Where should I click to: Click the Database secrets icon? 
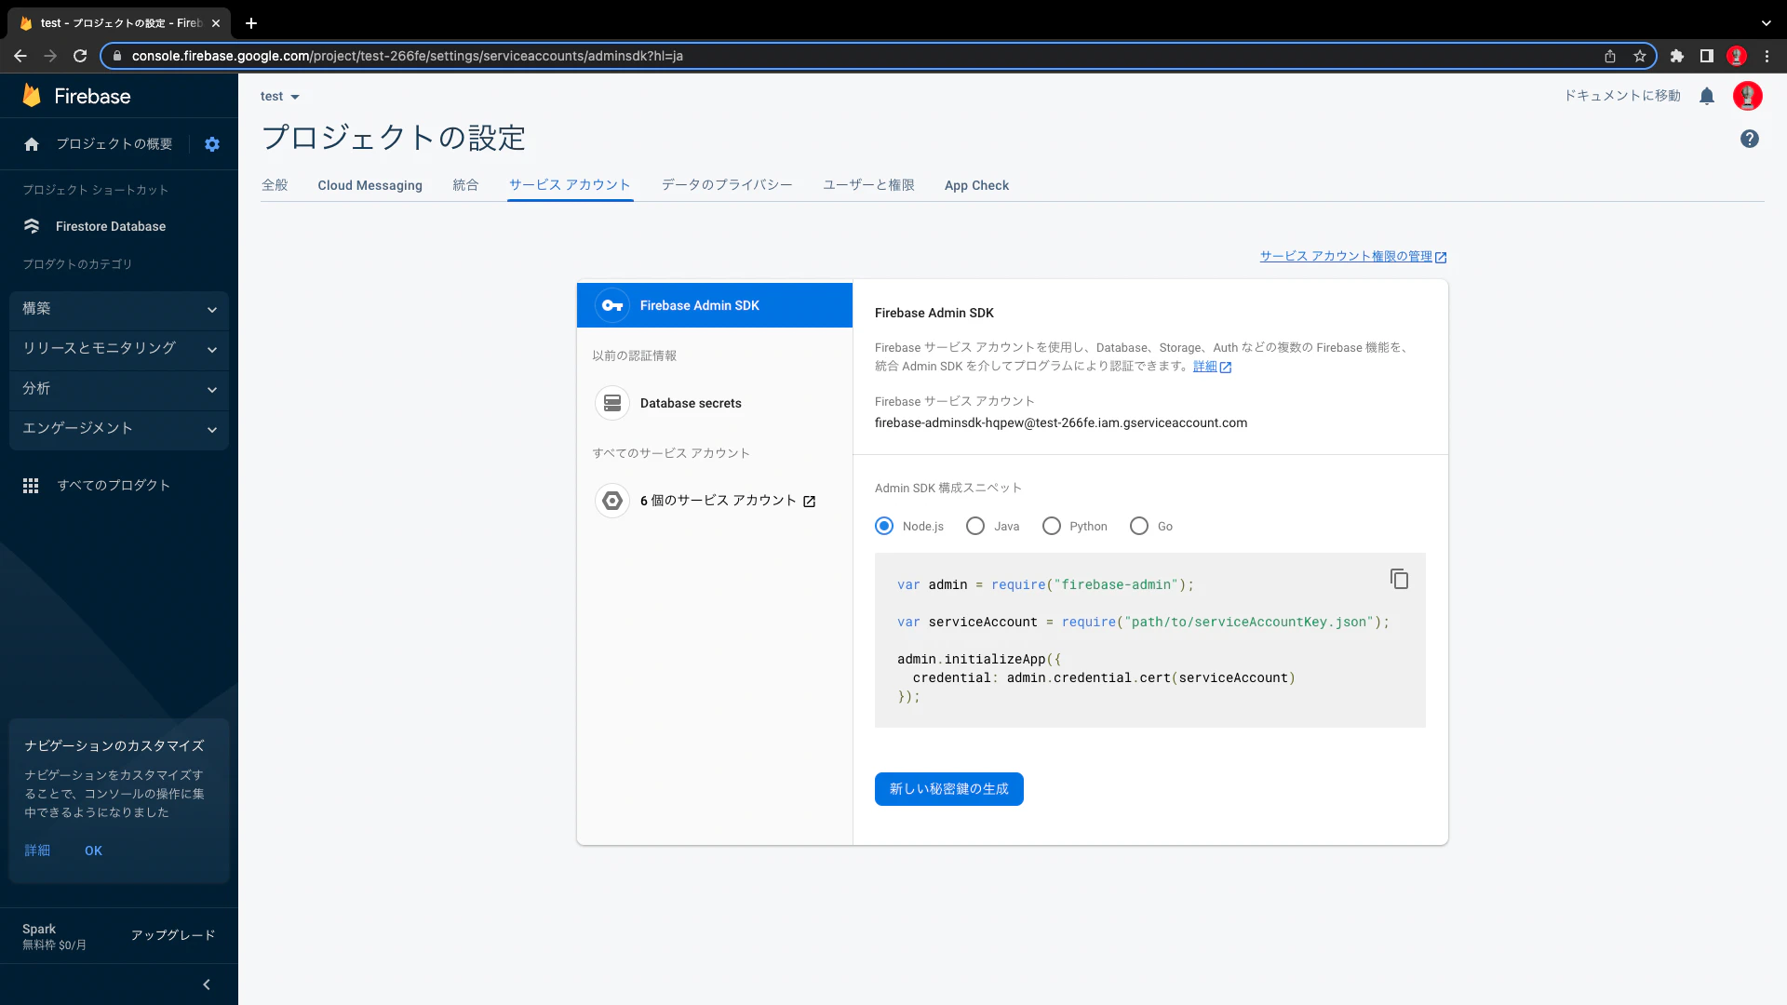click(612, 403)
